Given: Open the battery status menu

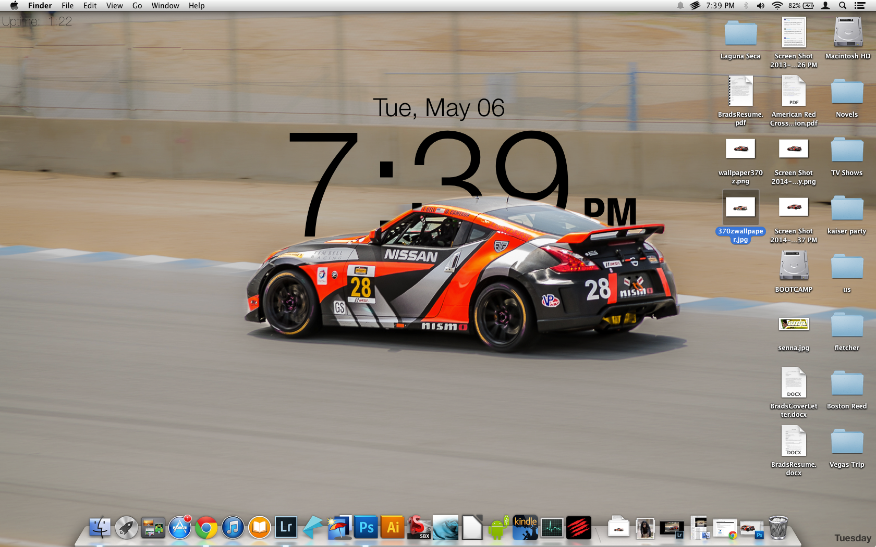Looking at the screenshot, I should tap(801, 6).
